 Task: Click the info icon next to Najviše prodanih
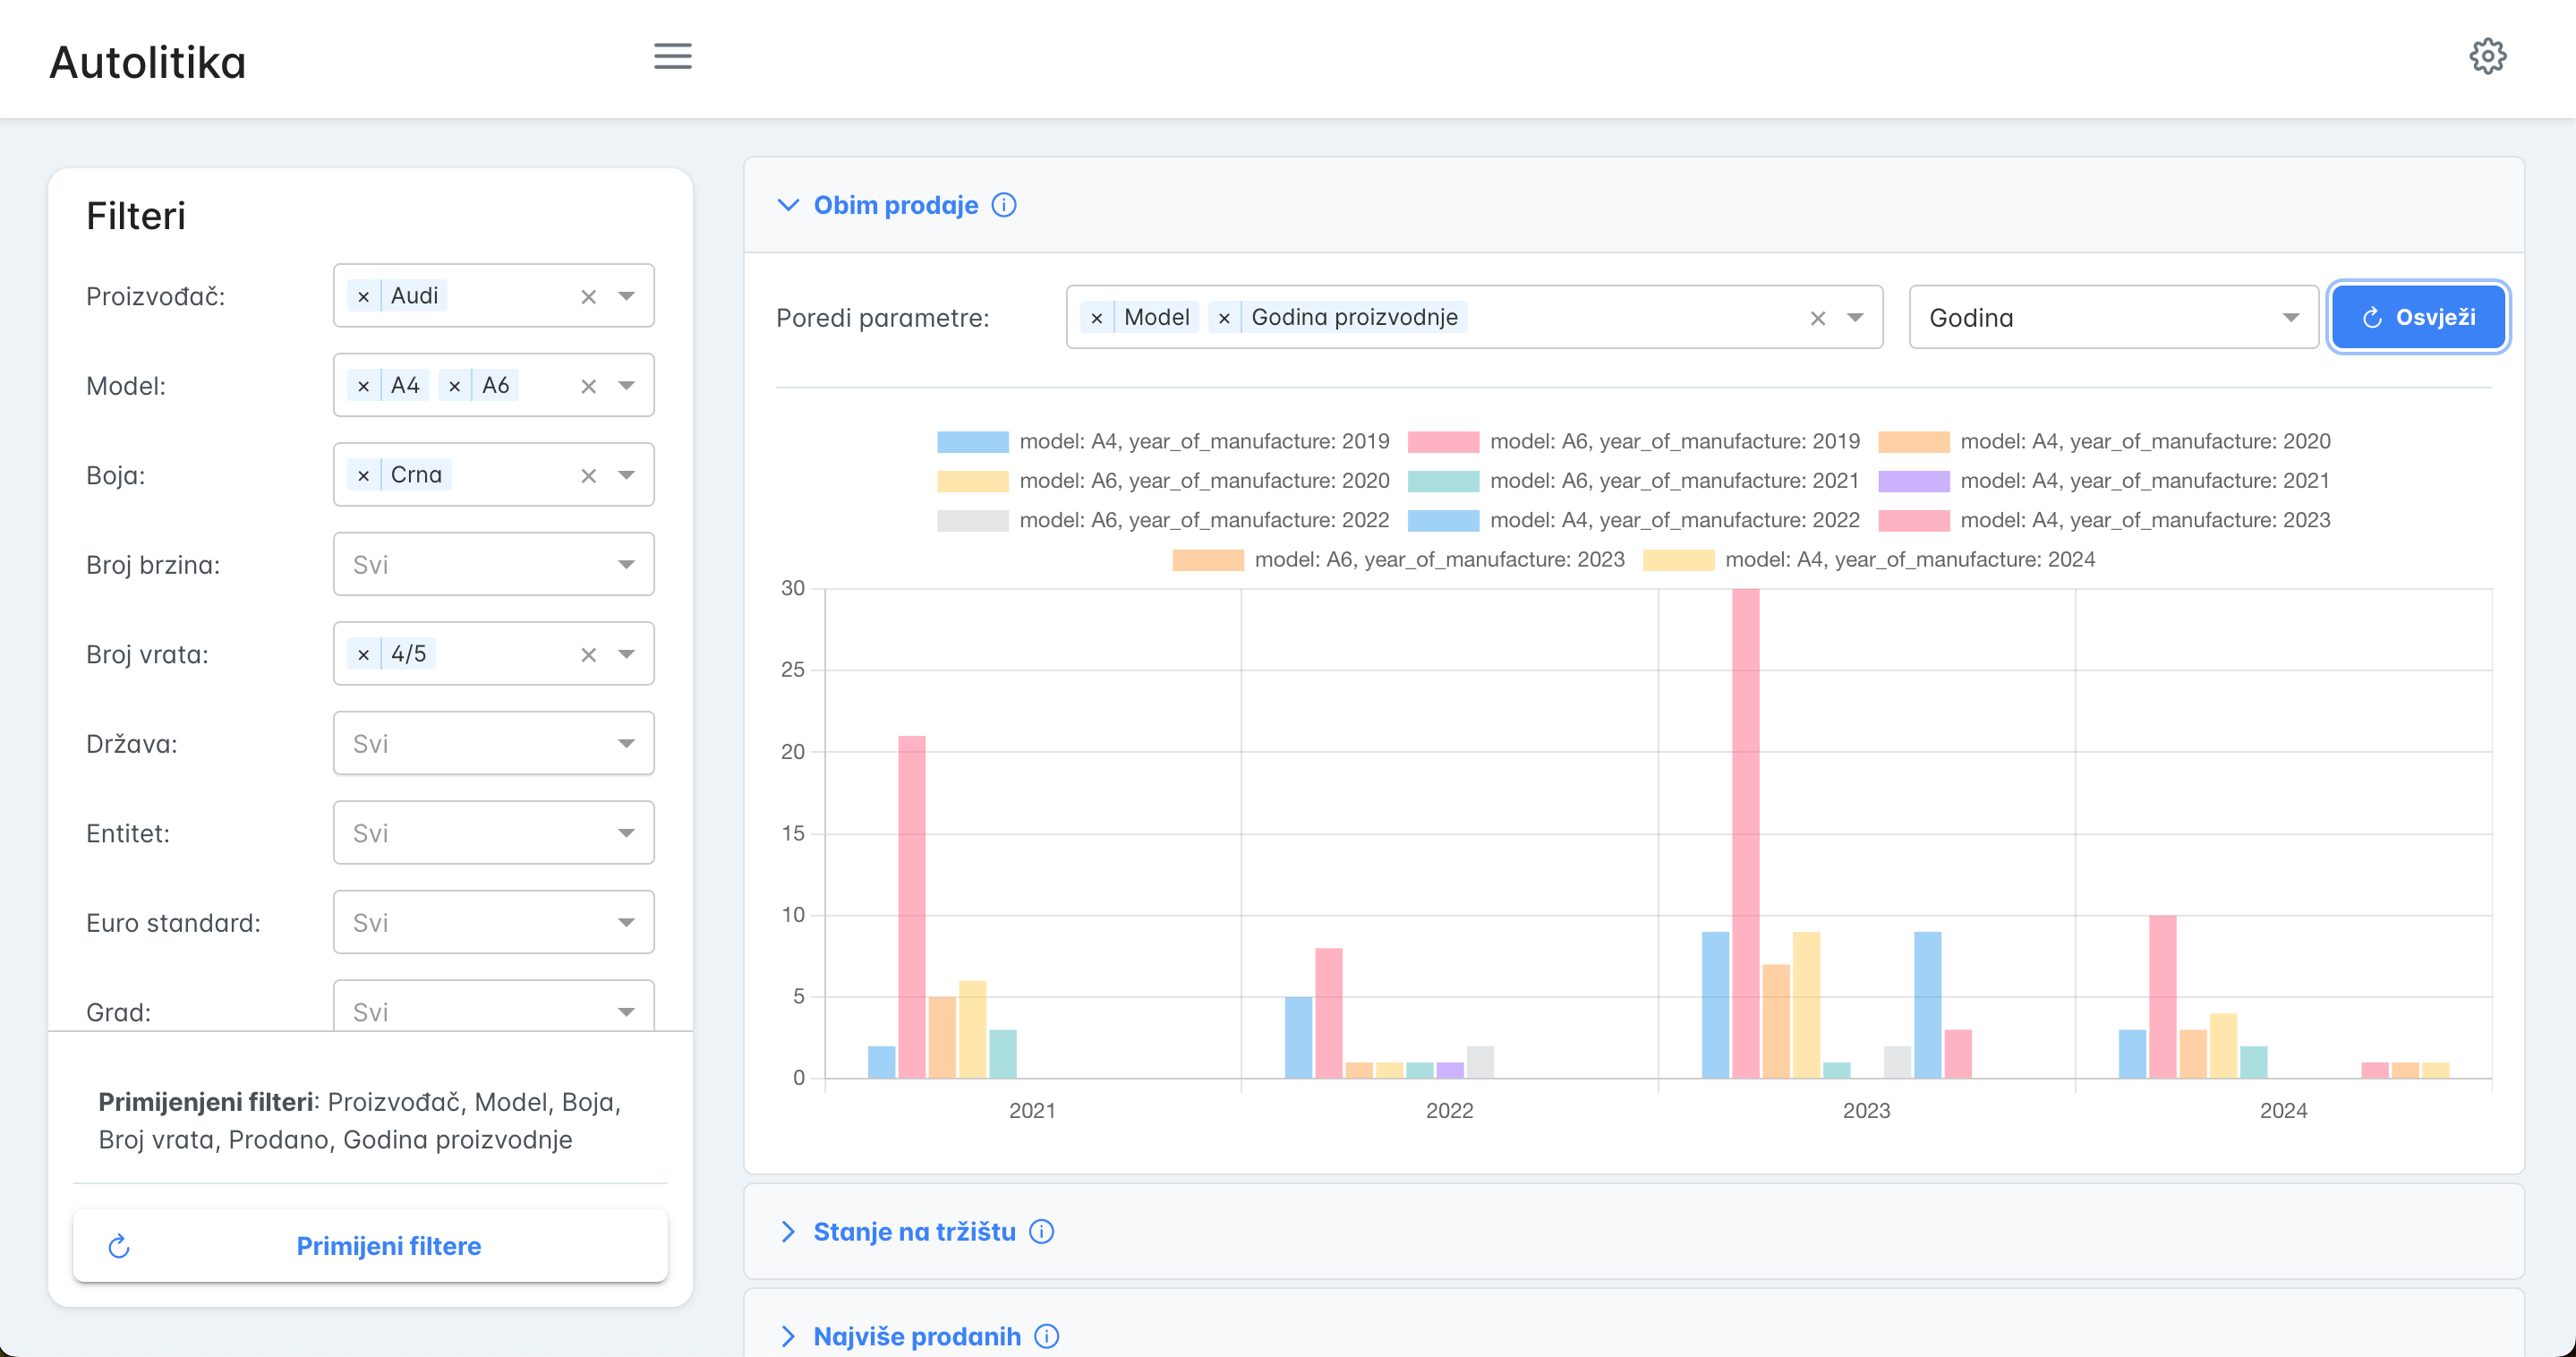(x=1047, y=1336)
